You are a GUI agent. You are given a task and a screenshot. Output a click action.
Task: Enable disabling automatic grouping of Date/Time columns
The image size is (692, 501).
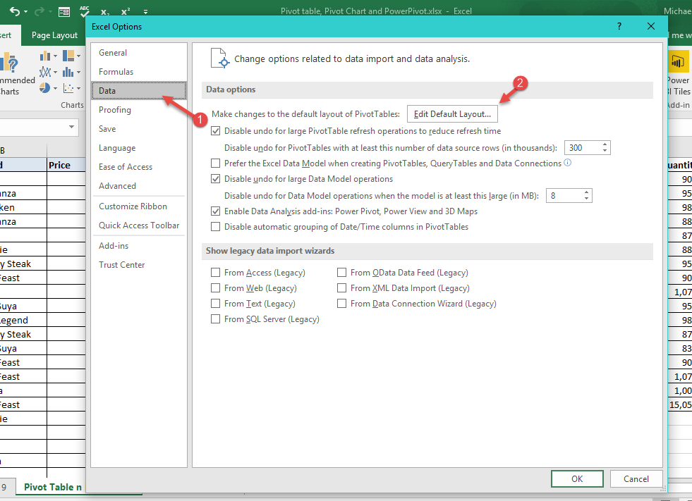[x=216, y=226]
